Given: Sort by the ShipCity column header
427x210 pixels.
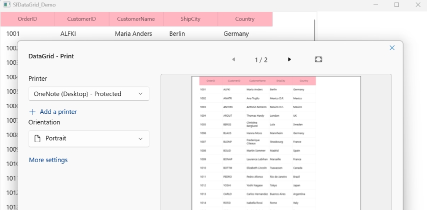Looking at the screenshot, I should click(x=190, y=19).
